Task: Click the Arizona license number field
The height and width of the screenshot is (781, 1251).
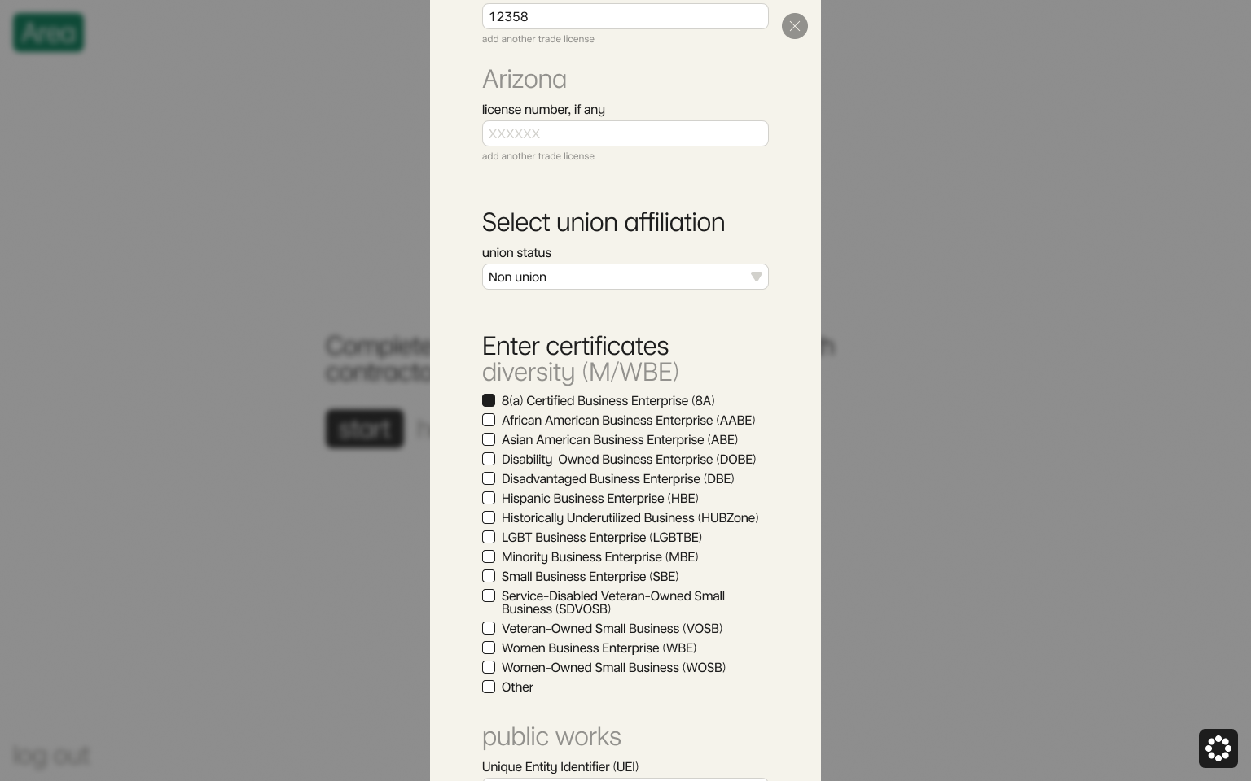Action: coord(625,133)
